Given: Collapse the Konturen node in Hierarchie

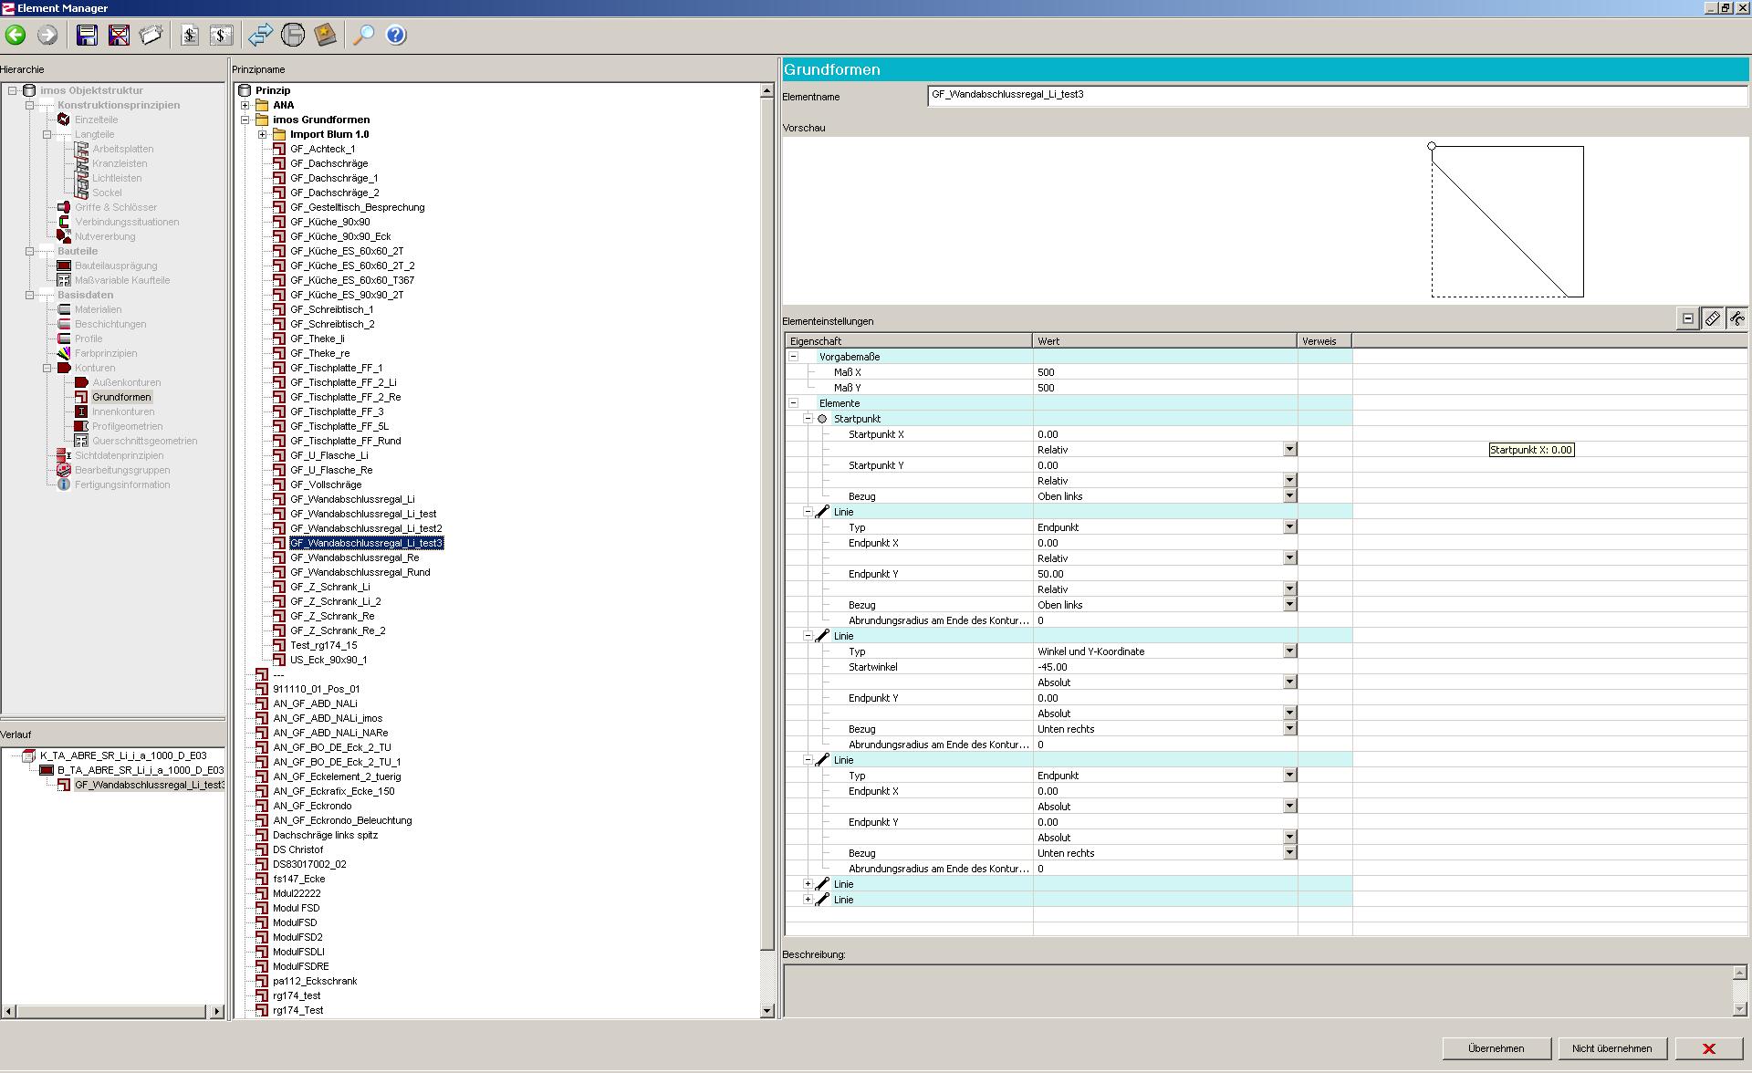Looking at the screenshot, I should point(47,368).
